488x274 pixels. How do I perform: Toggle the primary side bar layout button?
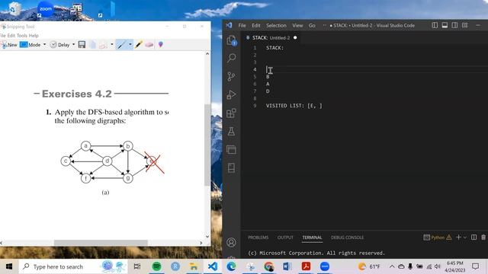click(435, 25)
